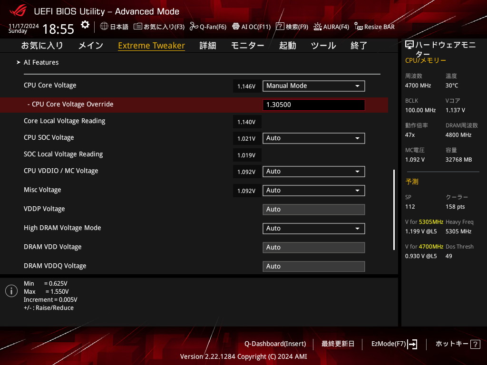Click DRAM VDD Voltage Auto field
This screenshot has width=487, height=365.
click(314, 247)
